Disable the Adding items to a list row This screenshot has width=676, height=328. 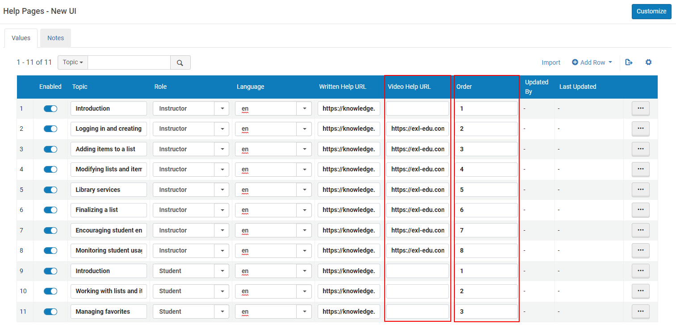coord(50,149)
